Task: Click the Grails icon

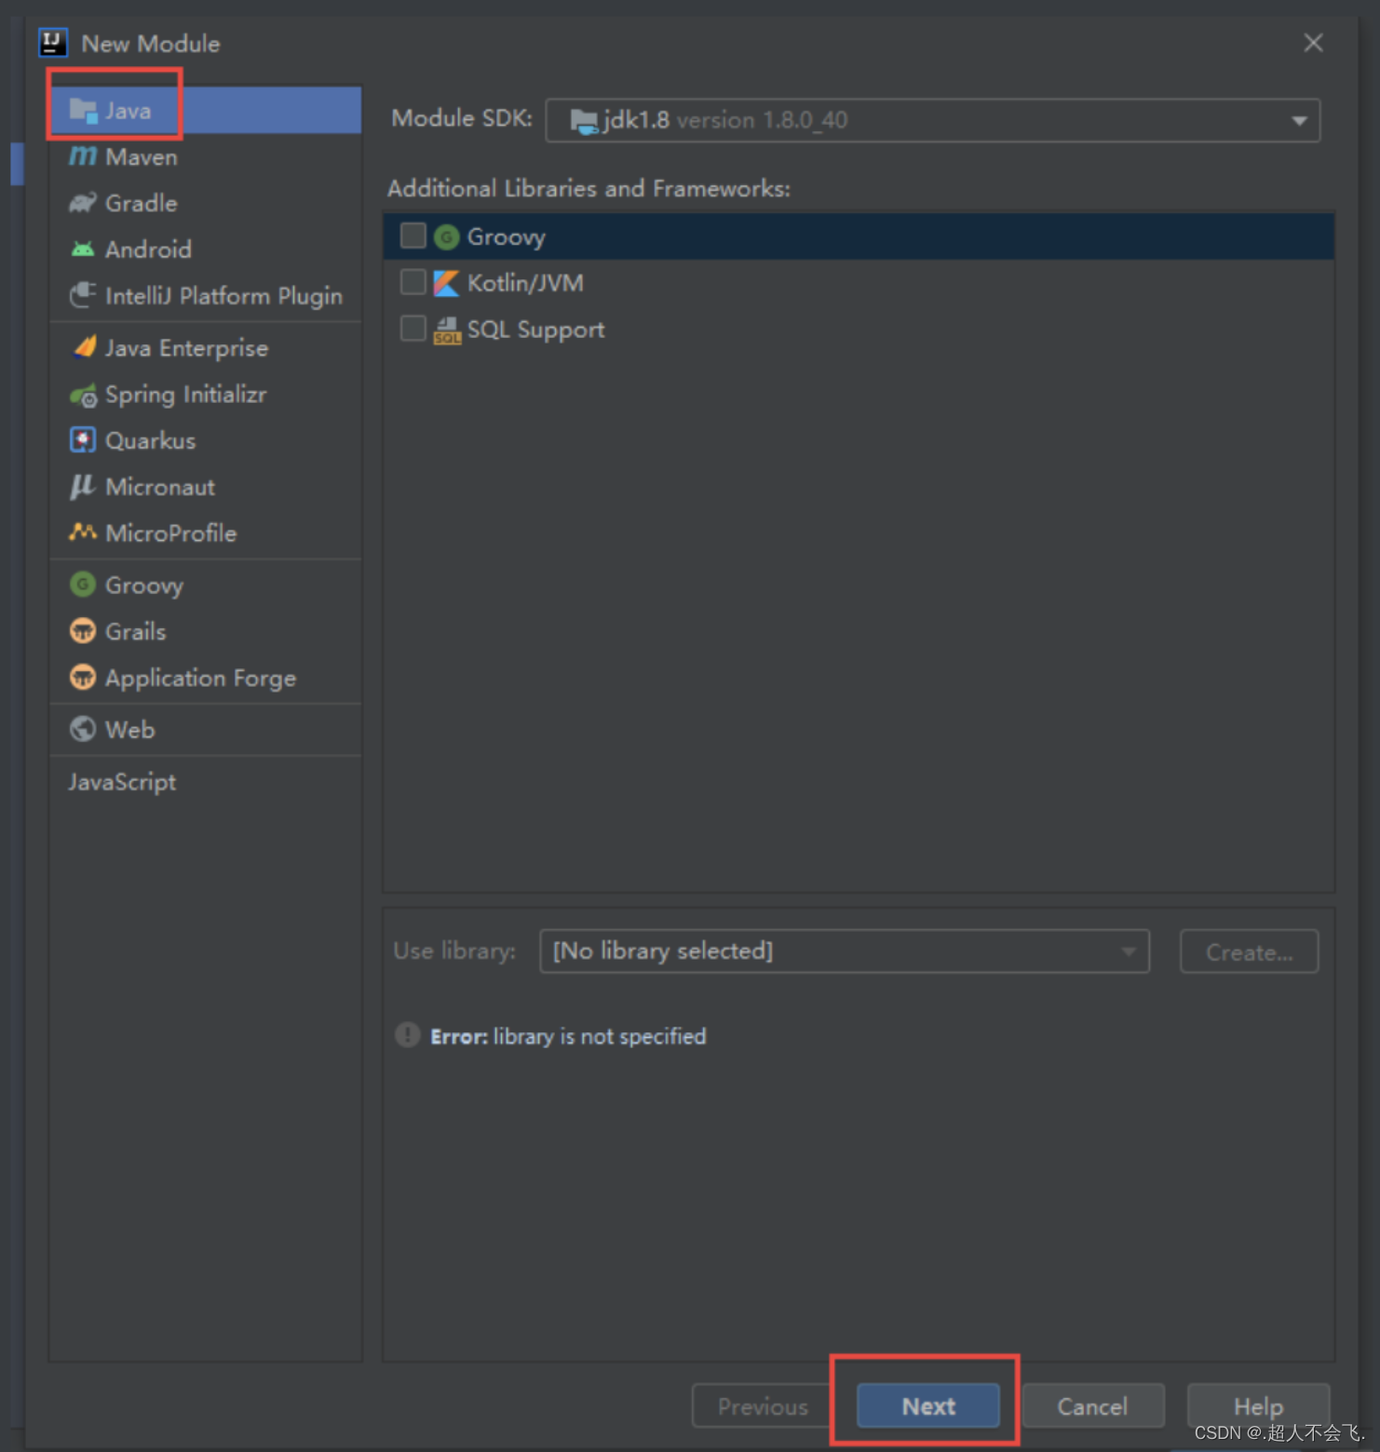Action: click(83, 631)
